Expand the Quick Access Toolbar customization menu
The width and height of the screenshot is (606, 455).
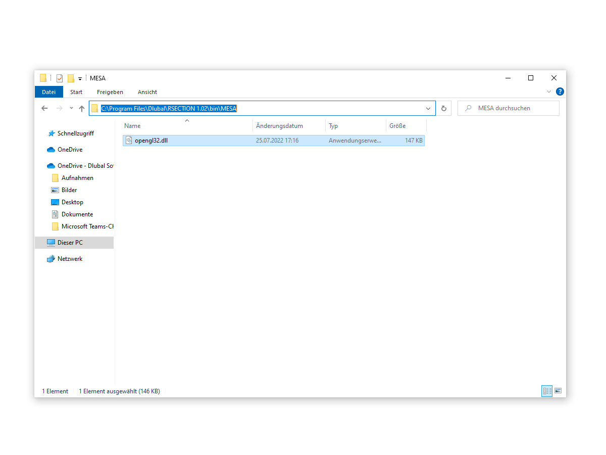[80, 78]
